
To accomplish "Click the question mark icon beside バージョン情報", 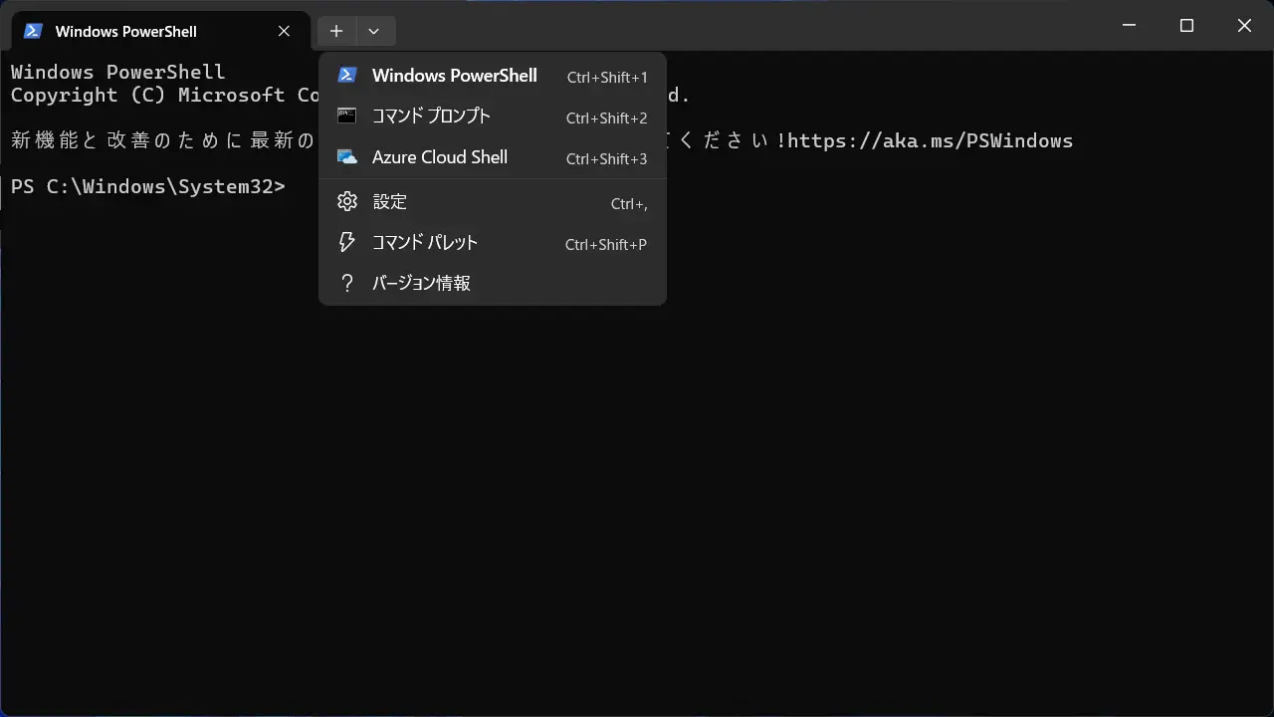I will pos(347,284).
